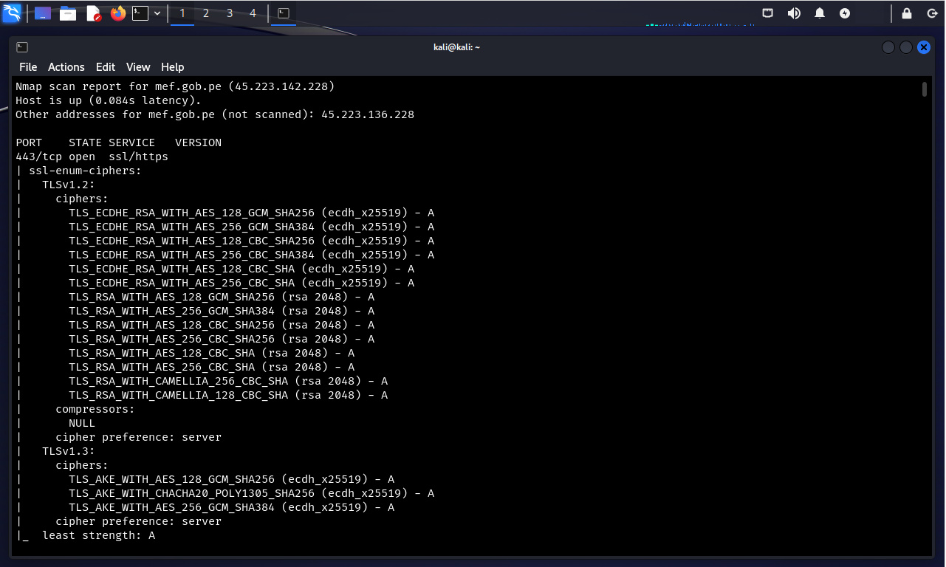The height and width of the screenshot is (567, 946).
Task: Click the wired network status icon
Action: click(x=768, y=13)
